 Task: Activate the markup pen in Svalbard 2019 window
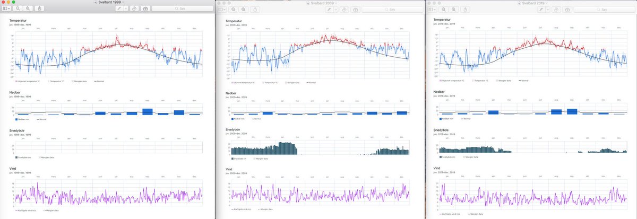click(541, 10)
